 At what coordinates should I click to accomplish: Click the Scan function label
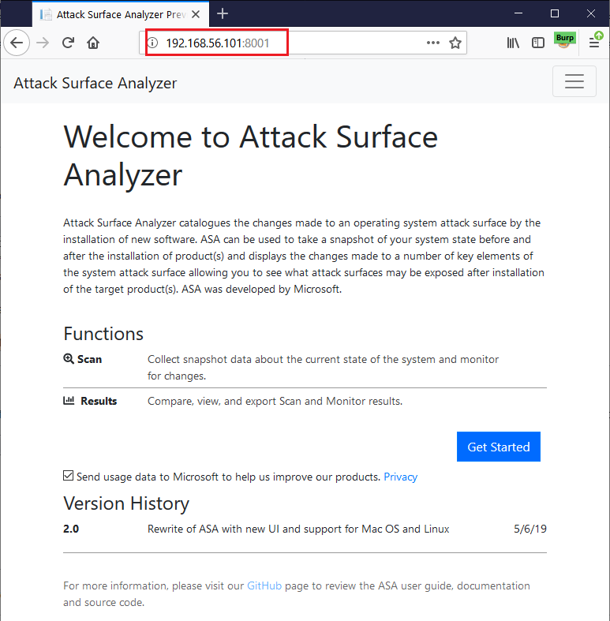coord(89,359)
